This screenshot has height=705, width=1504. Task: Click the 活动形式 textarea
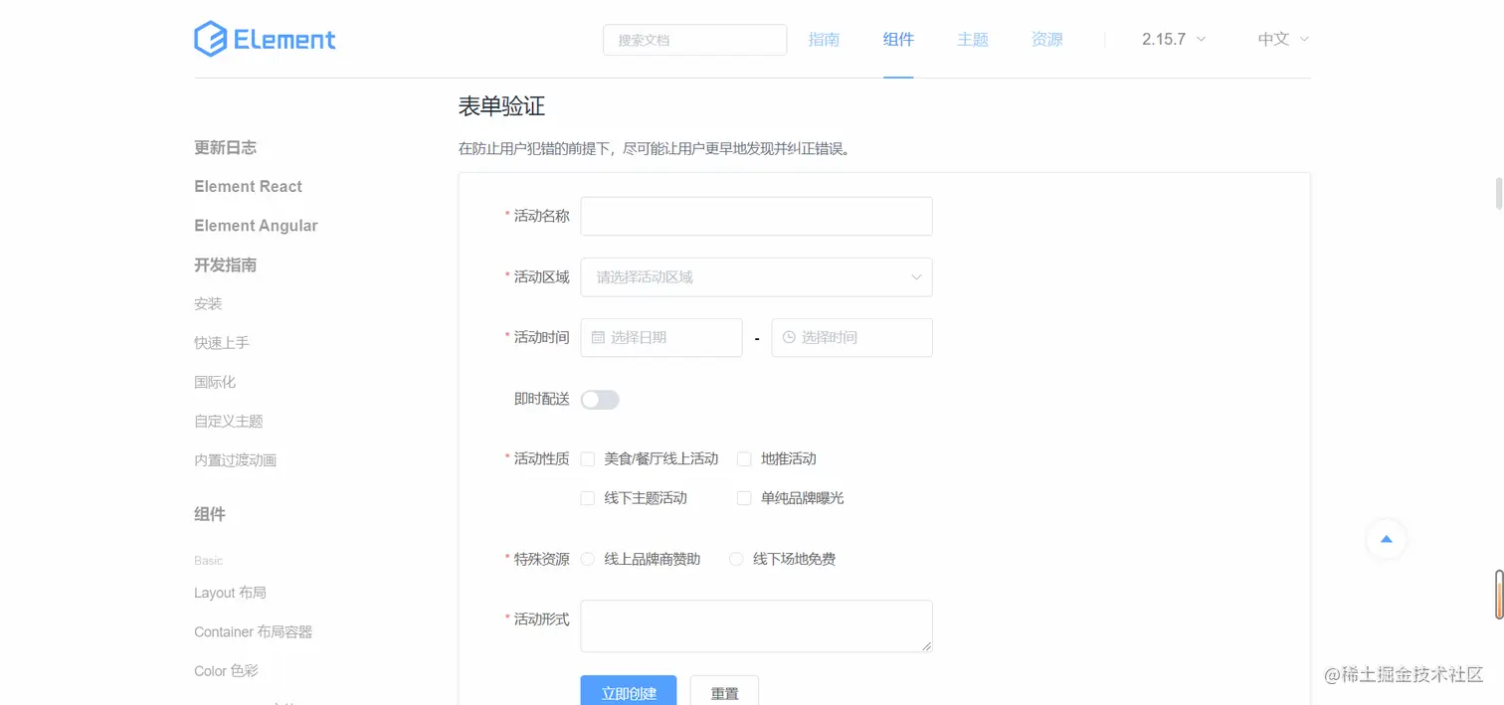point(756,626)
